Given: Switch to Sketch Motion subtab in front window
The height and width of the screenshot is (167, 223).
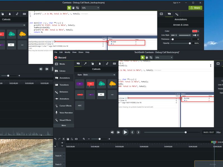Looking at the screenshot, I should tap(107, 64).
